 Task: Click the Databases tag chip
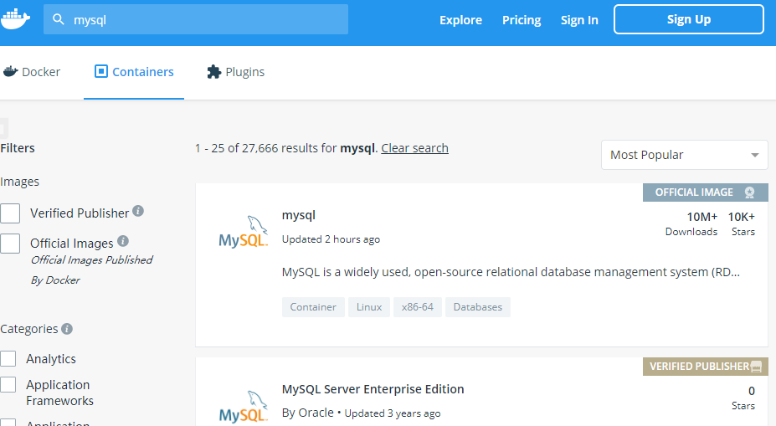(x=478, y=307)
